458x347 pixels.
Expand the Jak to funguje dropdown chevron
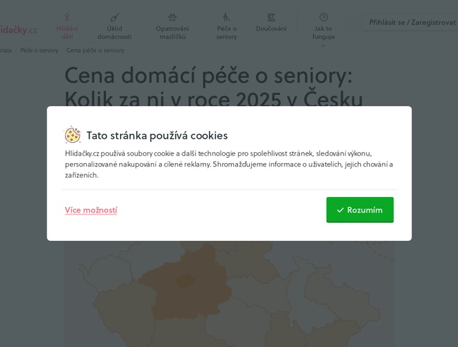(x=323, y=45)
